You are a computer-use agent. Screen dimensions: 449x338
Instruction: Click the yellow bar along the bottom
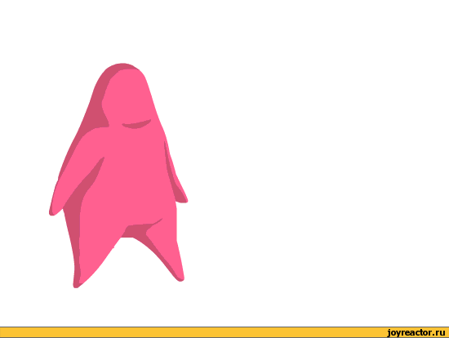coord(224,332)
